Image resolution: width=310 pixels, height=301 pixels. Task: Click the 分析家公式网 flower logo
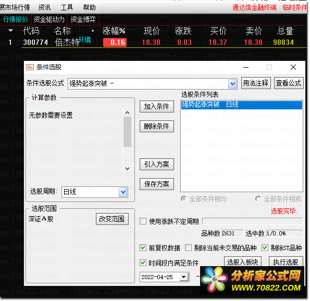(214, 279)
